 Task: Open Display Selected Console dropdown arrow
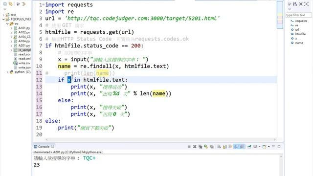click(x=259, y=147)
